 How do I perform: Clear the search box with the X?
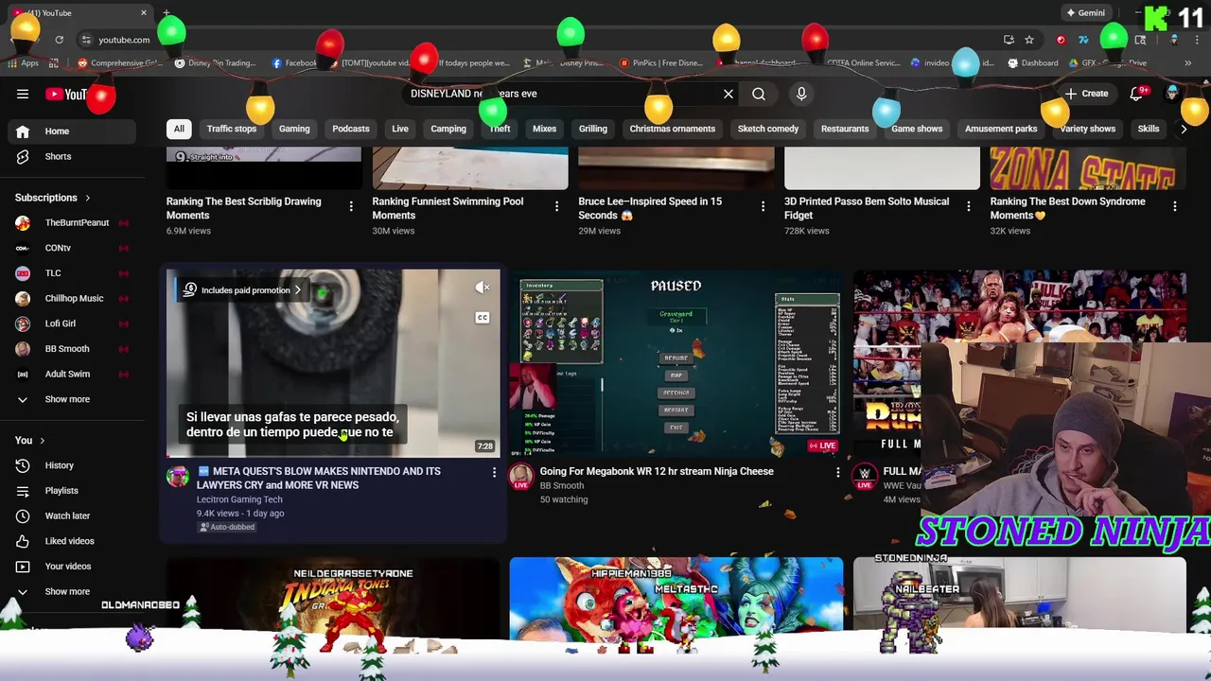[728, 94]
